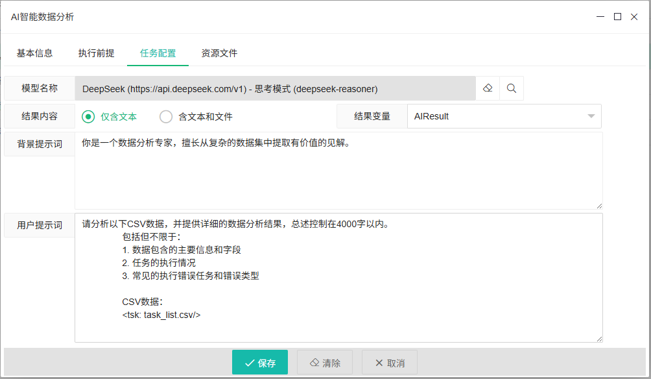Go to the 资源文件 tab
Image resolution: width=651 pixels, height=379 pixels.
219,53
